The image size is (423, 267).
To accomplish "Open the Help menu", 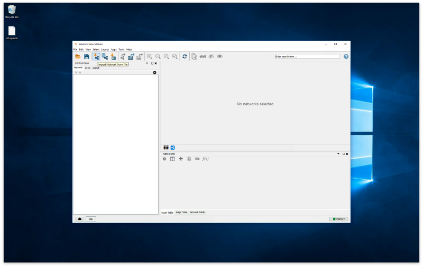I will point(129,50).
